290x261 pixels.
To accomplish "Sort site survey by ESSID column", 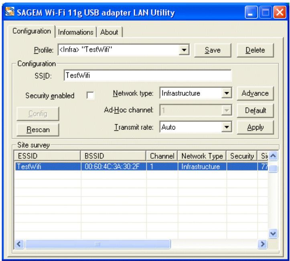I will click(x=47, y=156).
